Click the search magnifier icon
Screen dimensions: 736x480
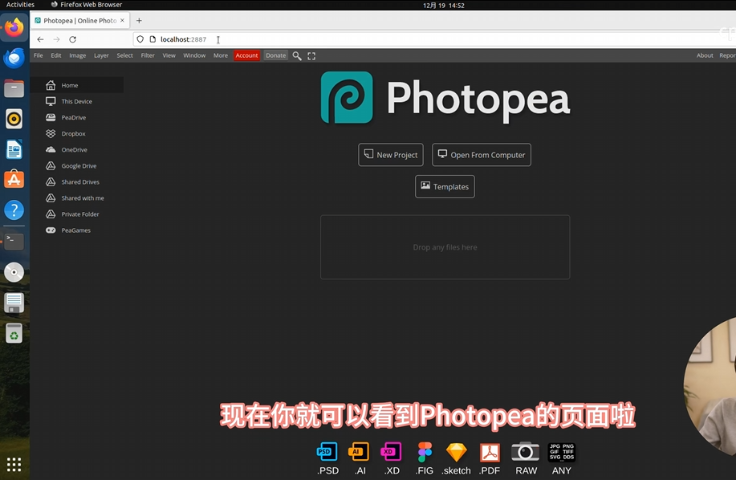click(297, 56)
